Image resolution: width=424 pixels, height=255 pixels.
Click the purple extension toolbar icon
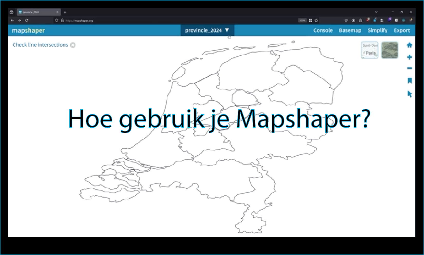coord(389,20)
